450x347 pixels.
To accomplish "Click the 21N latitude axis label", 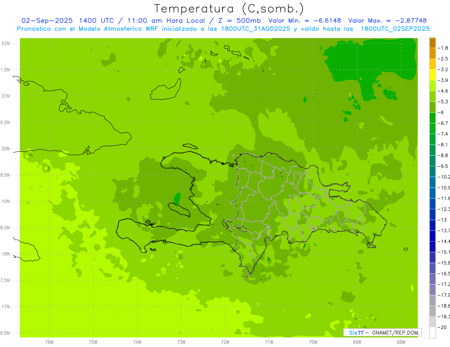I will 6,96.
